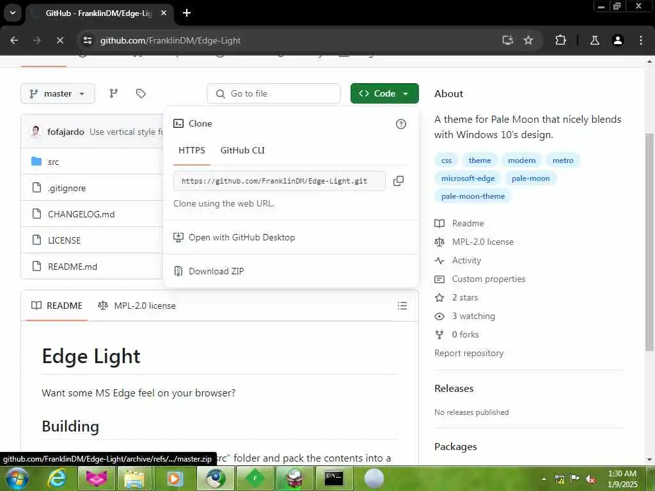Click the browser forward arrow
This screenshot has width=655, height=491.
[x=36, y=40]
